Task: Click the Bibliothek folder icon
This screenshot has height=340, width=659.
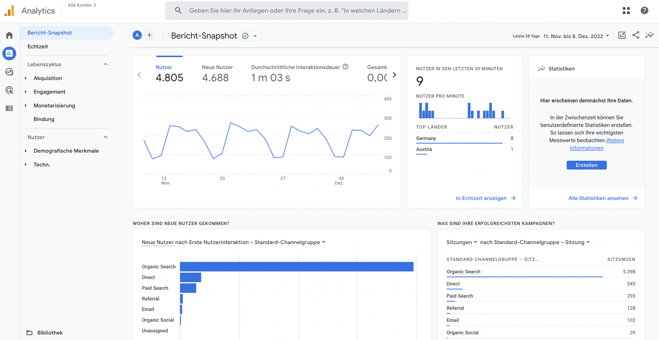Action: [x=30, y=333]
